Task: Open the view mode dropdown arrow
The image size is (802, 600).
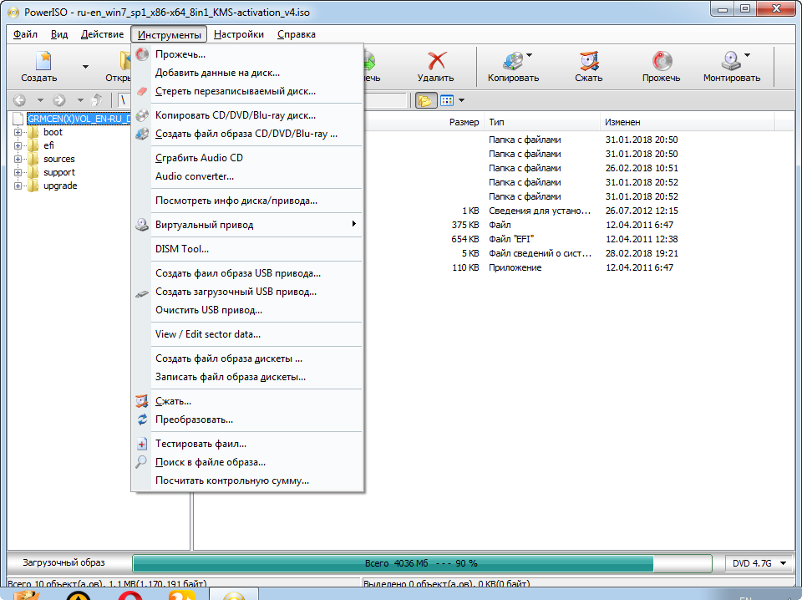Action: tap(461, 100)
